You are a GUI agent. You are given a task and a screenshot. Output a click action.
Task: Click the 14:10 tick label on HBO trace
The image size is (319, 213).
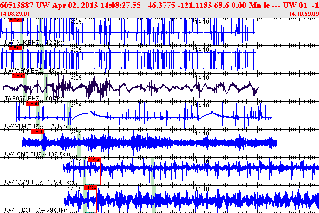[202, 189]
